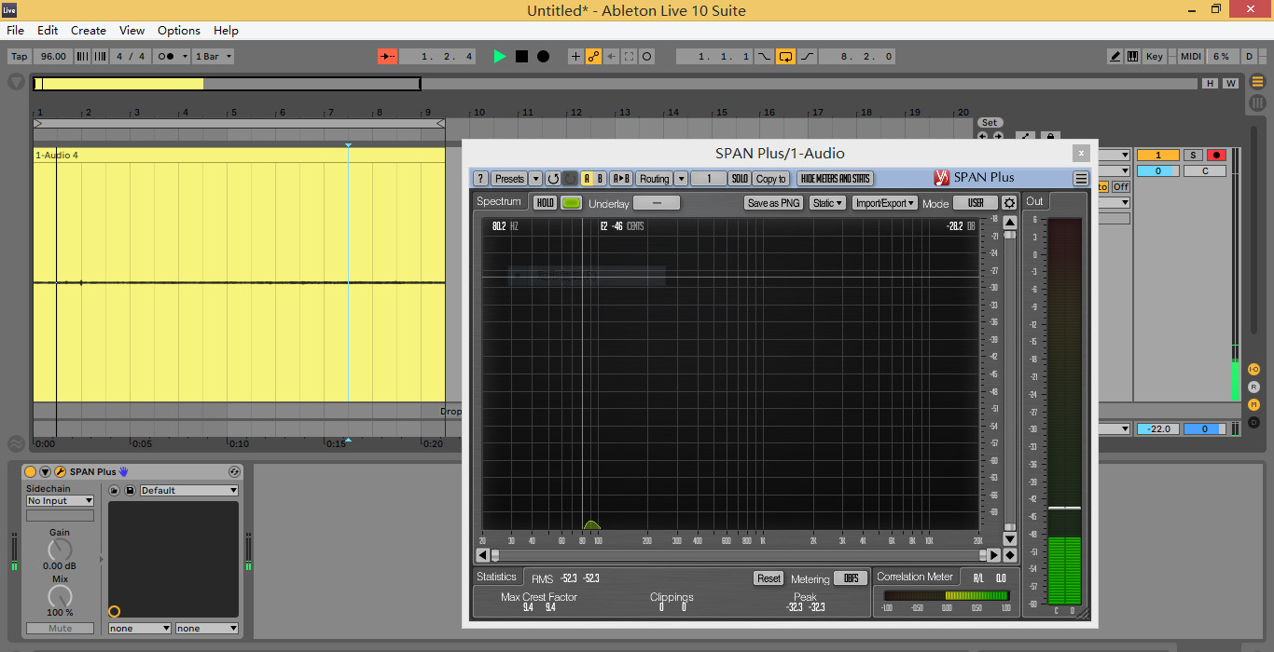Open the Import/Export dropdown
Viewport: 1274px width, 652px height.
[x=885, y=203]
